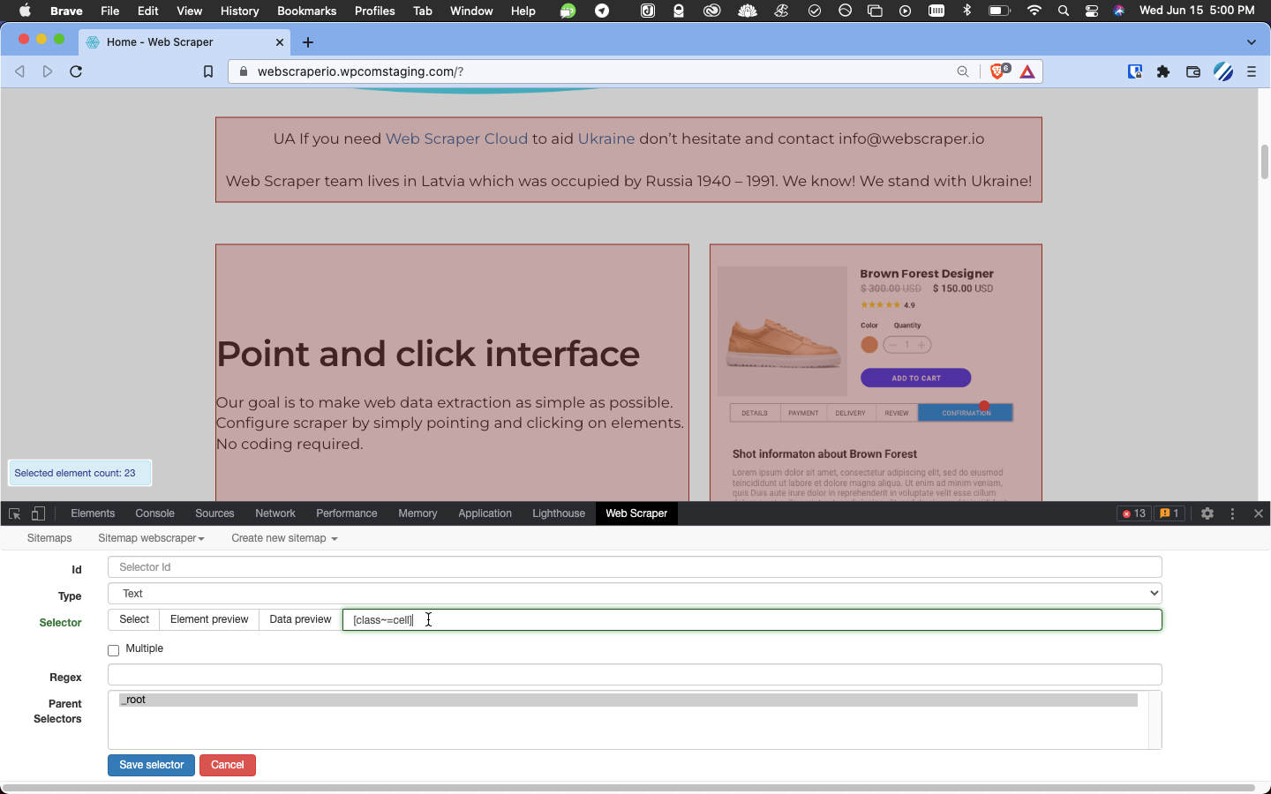The width and height of the screenshot is (1271, 794).
Task: Click the orange color swatch on product
Action: coord(869,345)
